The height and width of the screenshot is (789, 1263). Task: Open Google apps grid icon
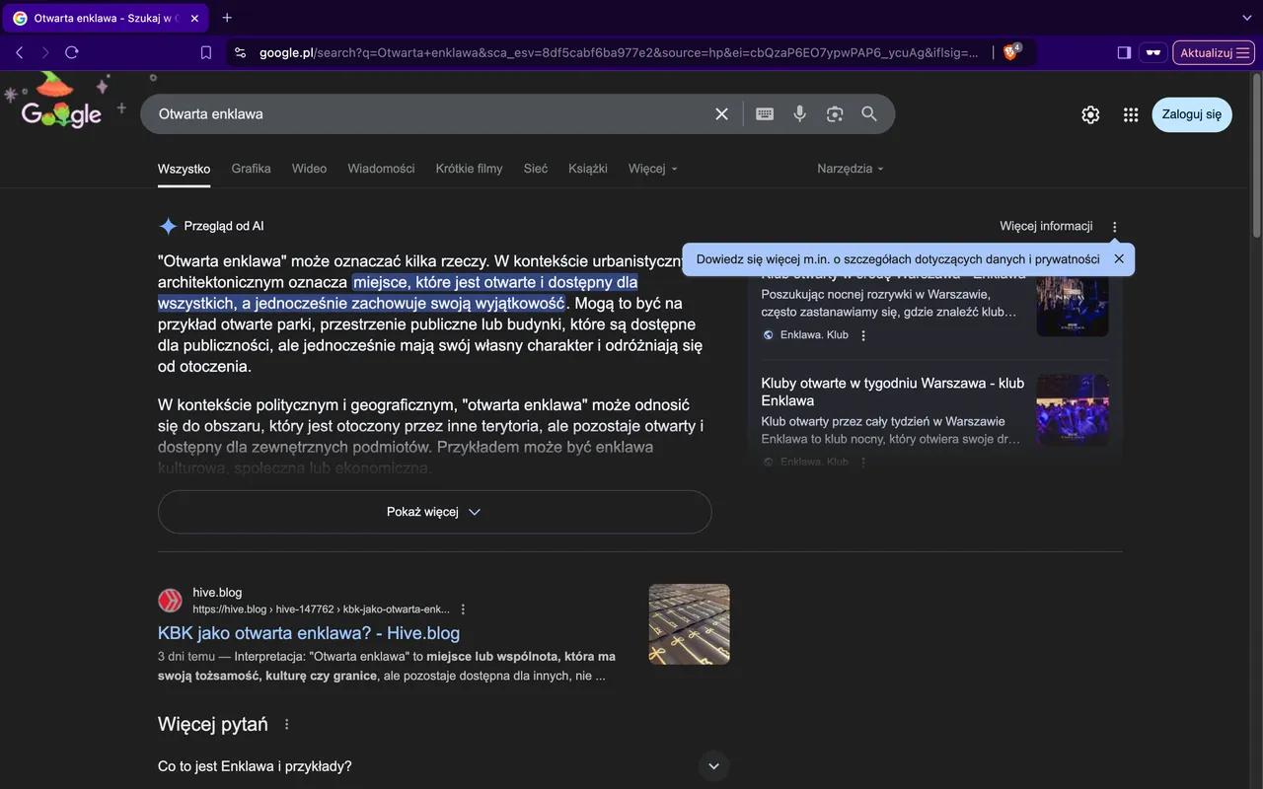click(x=1131, y=114)
